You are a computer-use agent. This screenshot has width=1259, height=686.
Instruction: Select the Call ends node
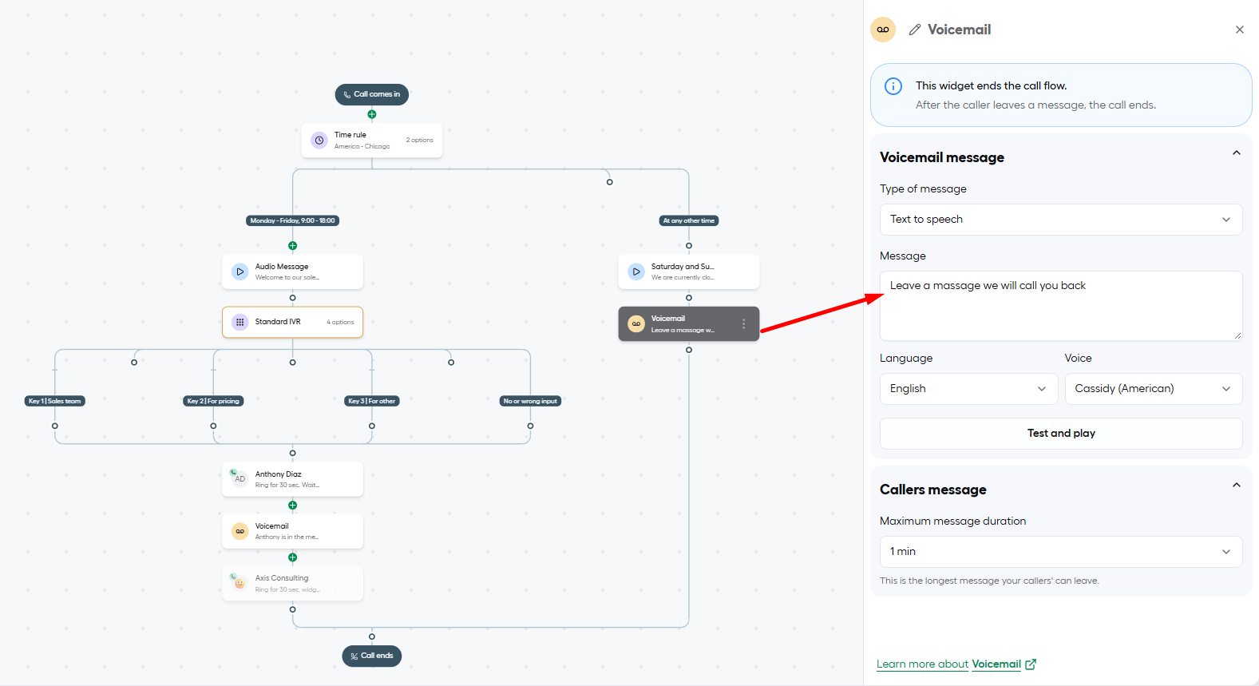(x=372, y=656)
